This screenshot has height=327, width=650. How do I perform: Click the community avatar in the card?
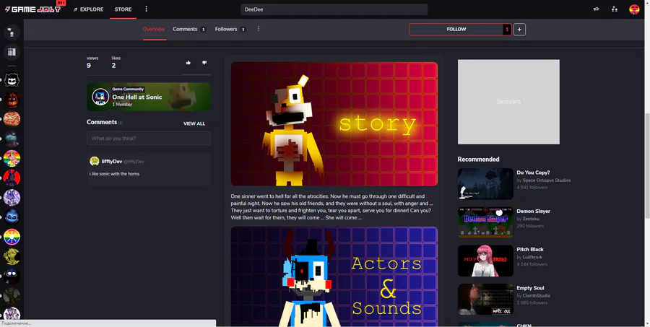pos(100,97)
